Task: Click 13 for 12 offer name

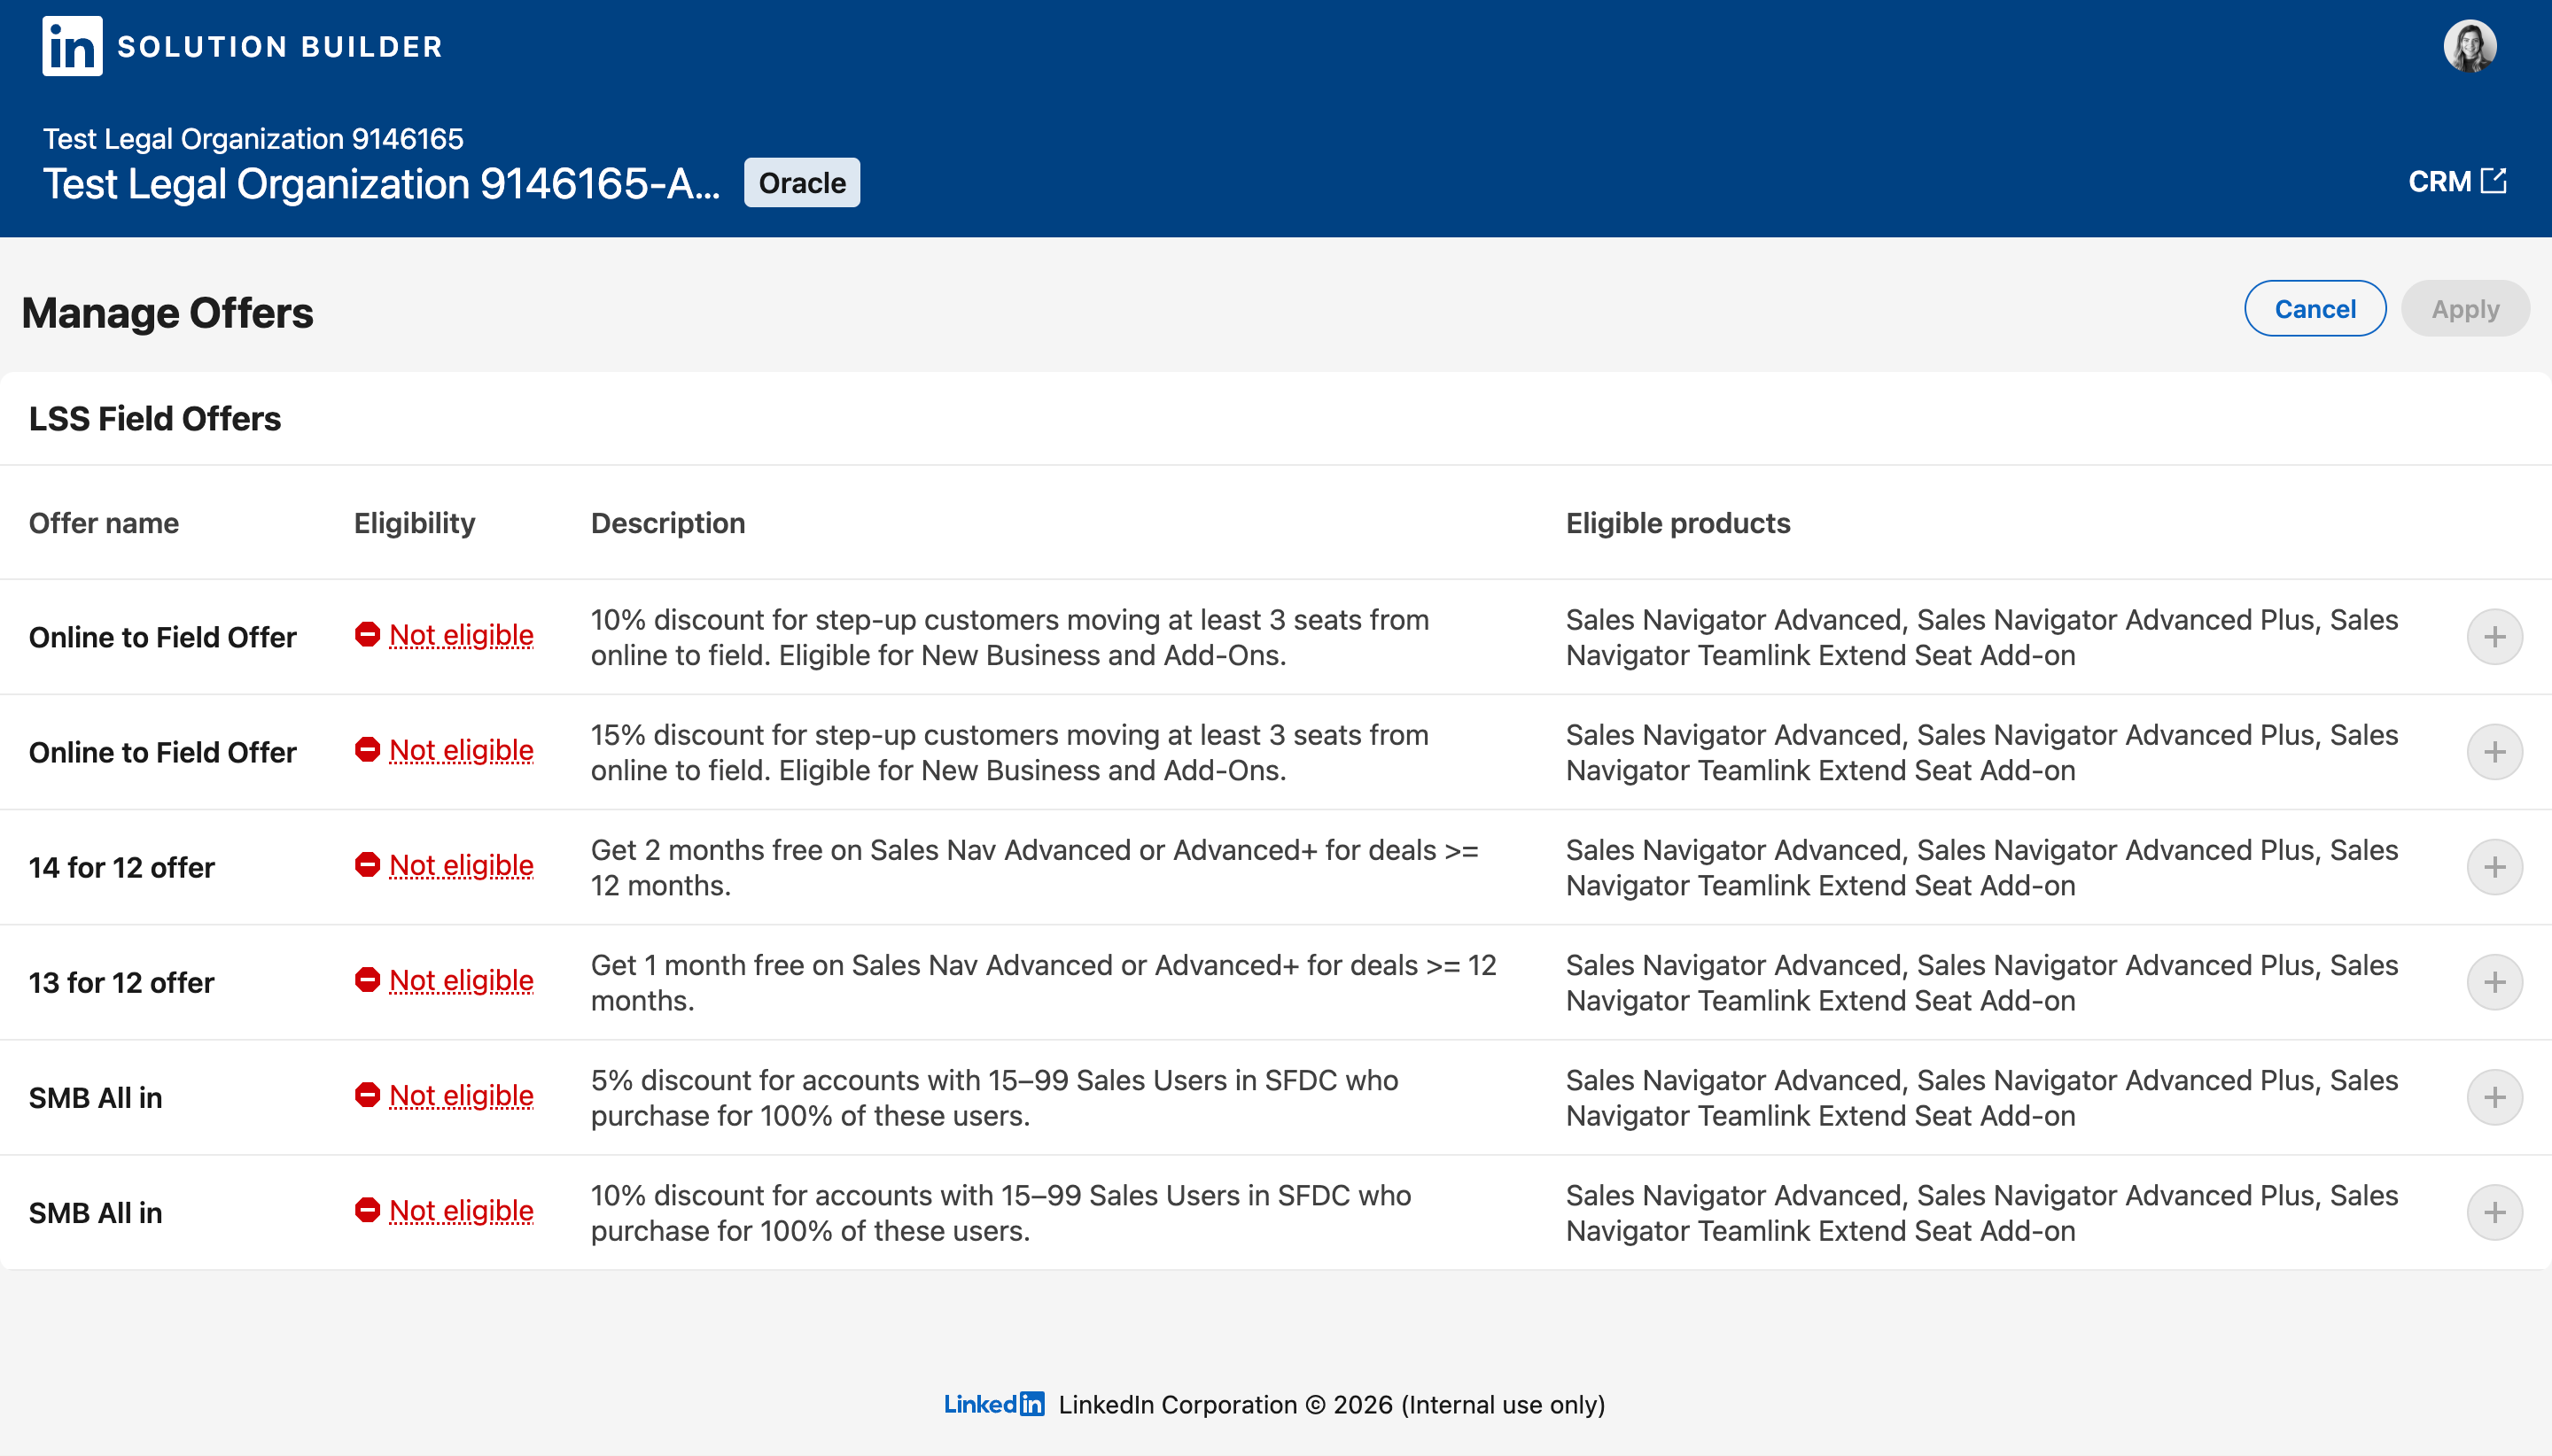Action: (x=122, y=983)
